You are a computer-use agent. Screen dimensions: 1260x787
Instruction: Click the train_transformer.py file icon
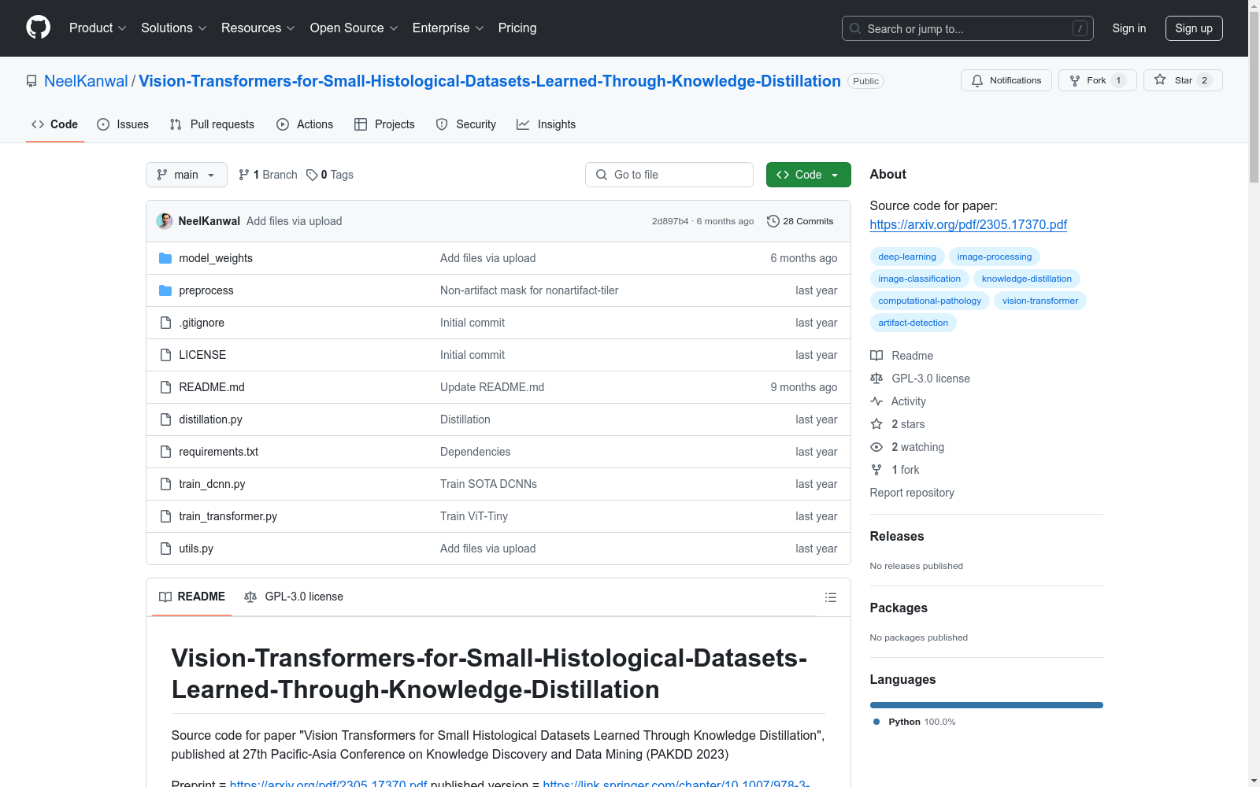pos(165,516)
